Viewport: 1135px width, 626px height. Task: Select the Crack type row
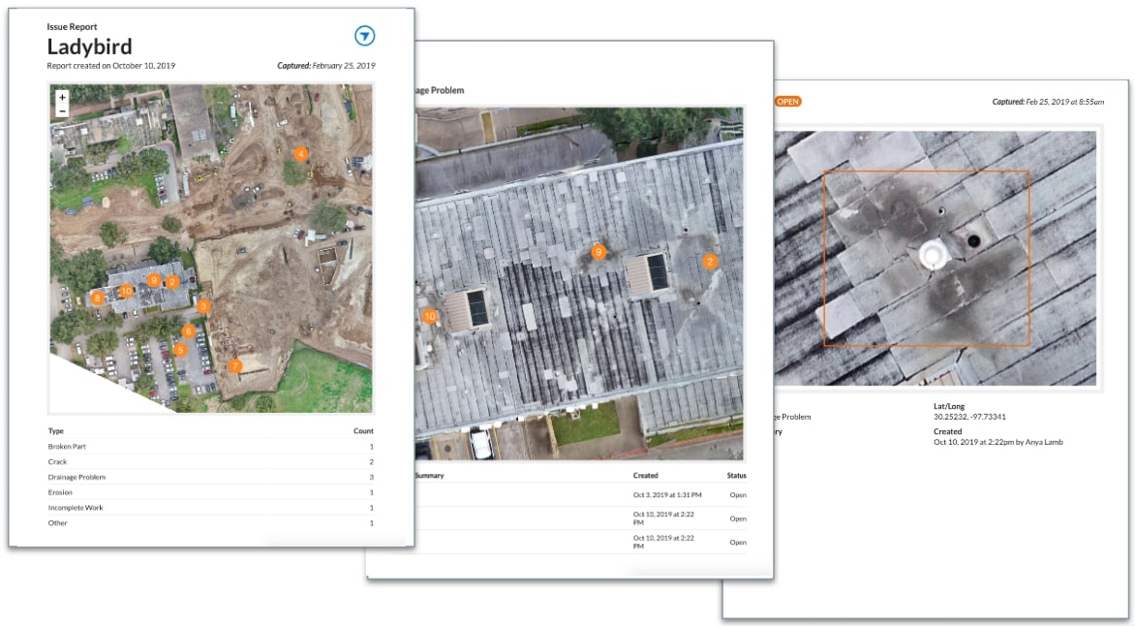click(x=210, y=461)
